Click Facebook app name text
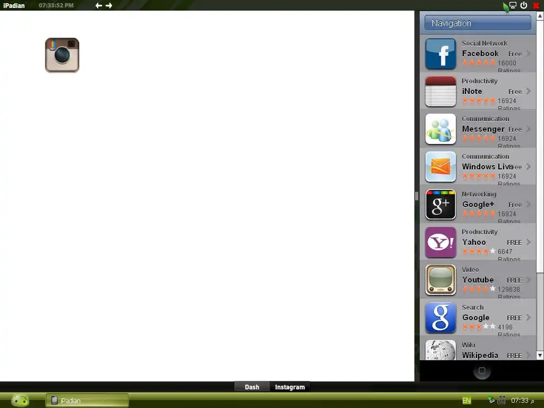 [480, 54]
